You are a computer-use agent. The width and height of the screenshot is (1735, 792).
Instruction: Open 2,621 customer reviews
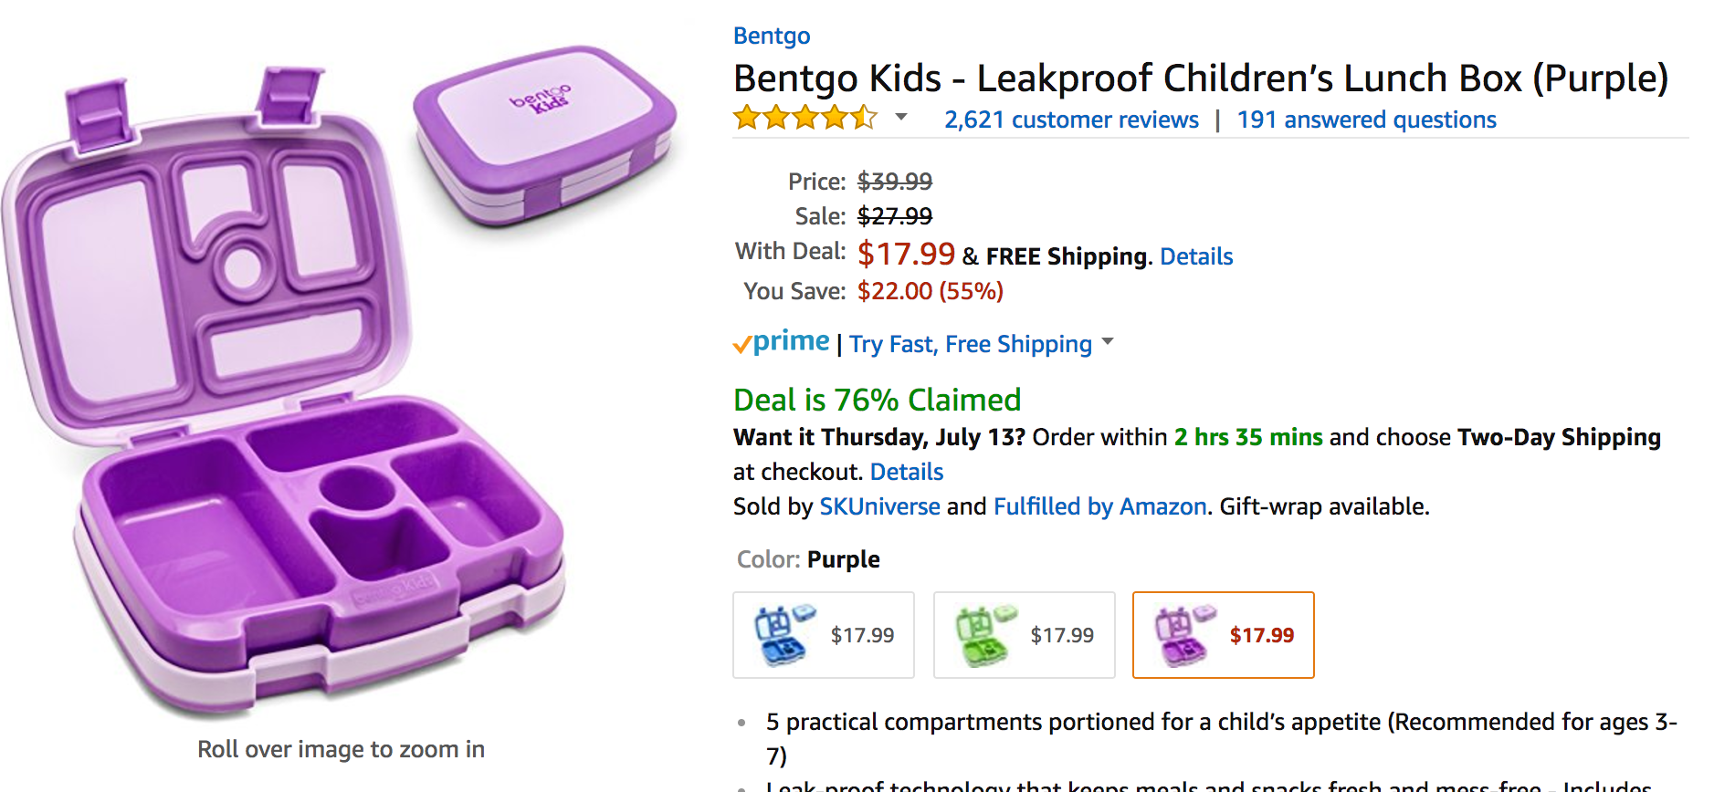[x=1071, y=120]
